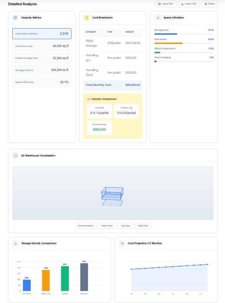
Task: Click the Pause Rotation button
Action: click(x=85, y=226)
